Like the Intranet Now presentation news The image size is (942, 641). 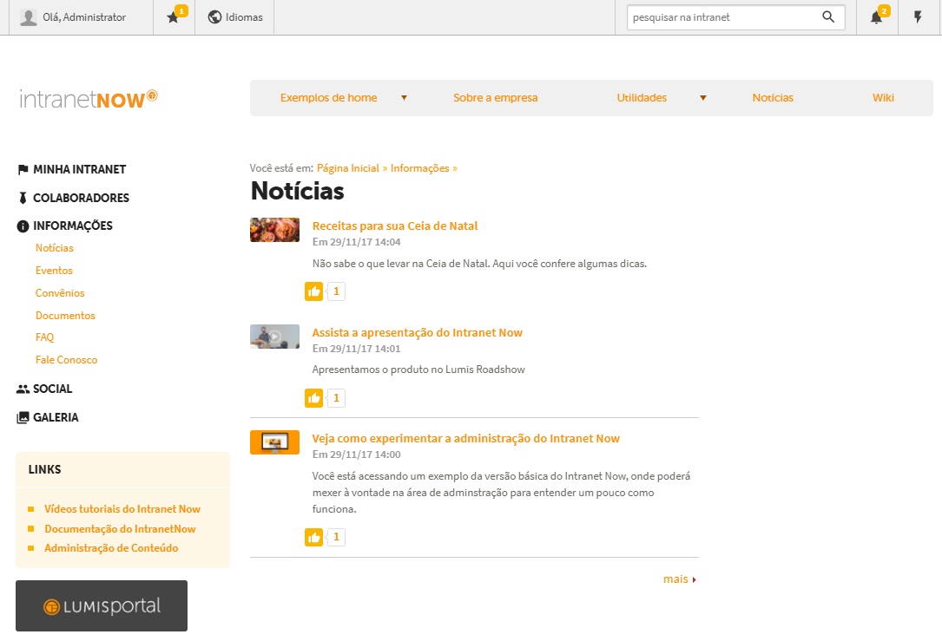coord(313,398)
